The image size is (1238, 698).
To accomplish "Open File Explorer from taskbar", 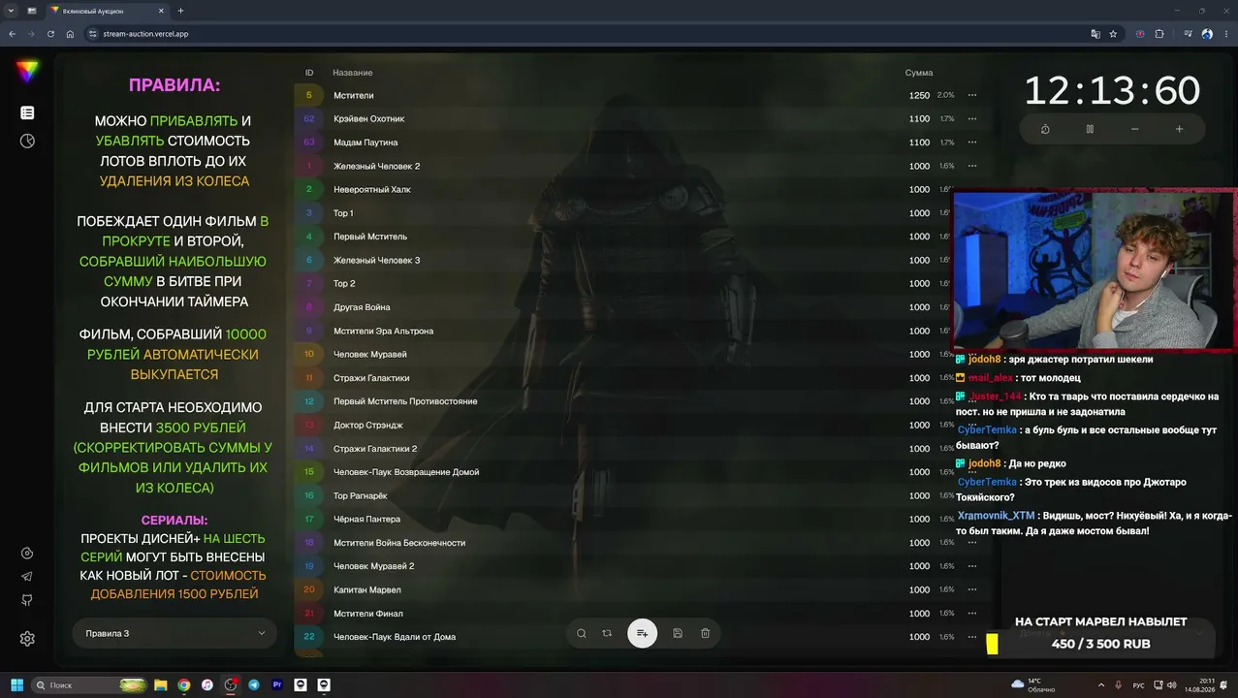I will [161, 684].
